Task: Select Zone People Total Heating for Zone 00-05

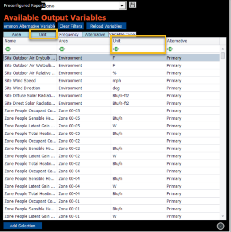Action: point(111,133)
